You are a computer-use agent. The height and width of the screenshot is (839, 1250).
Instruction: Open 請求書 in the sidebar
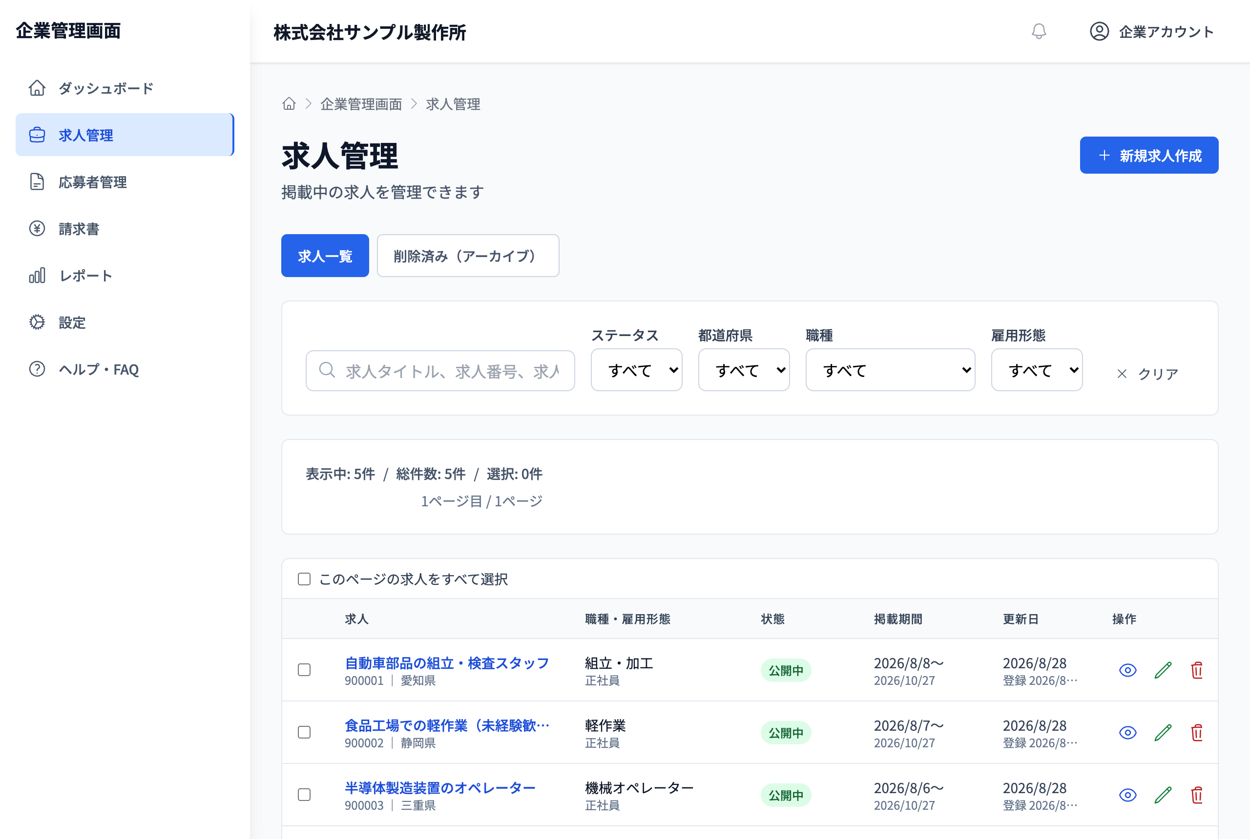(125, 229)
